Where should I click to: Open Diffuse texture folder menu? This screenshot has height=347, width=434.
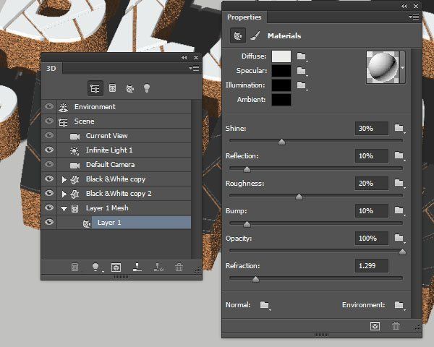click(302, 56)
